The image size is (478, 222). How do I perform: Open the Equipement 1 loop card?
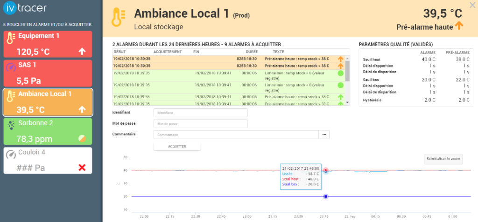[48, 44]
